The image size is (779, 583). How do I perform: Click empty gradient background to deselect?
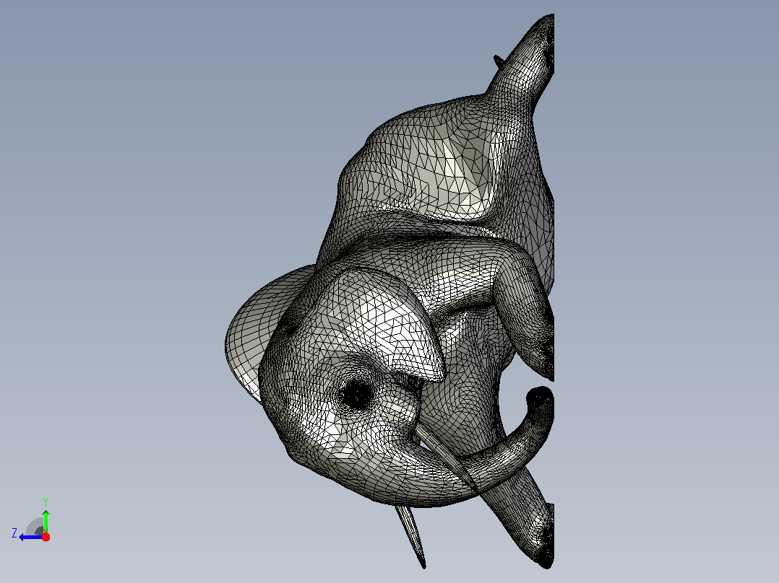[124, 198]
